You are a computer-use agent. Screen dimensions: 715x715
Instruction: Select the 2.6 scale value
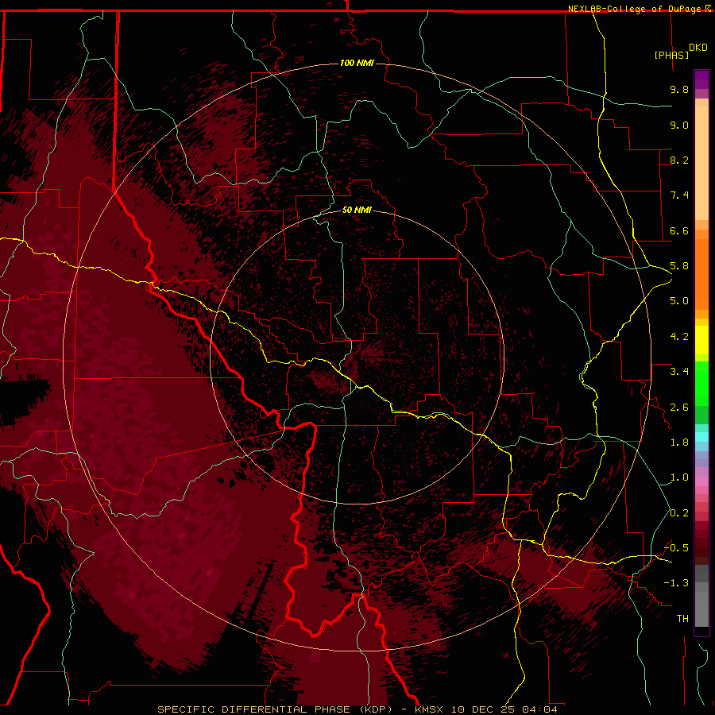point(679,408)
